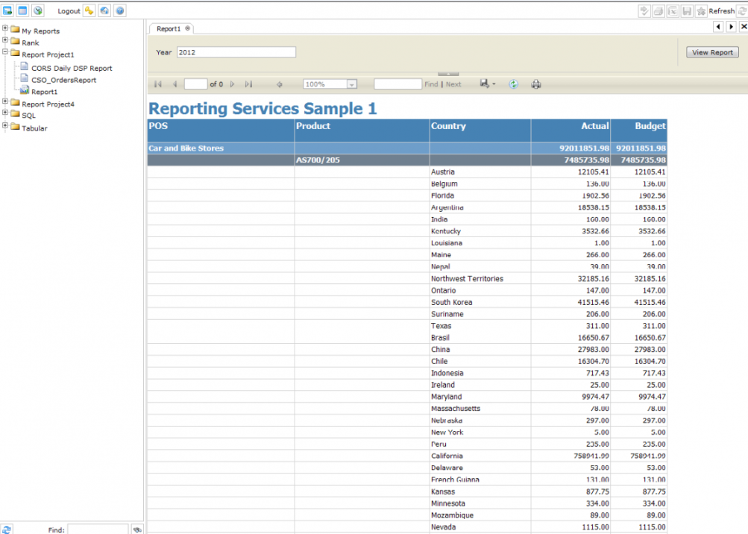This screenshot has height=534, width=748.
Task: Open the export format dropdown with disk icon
Action: click(x=488, y=84)
